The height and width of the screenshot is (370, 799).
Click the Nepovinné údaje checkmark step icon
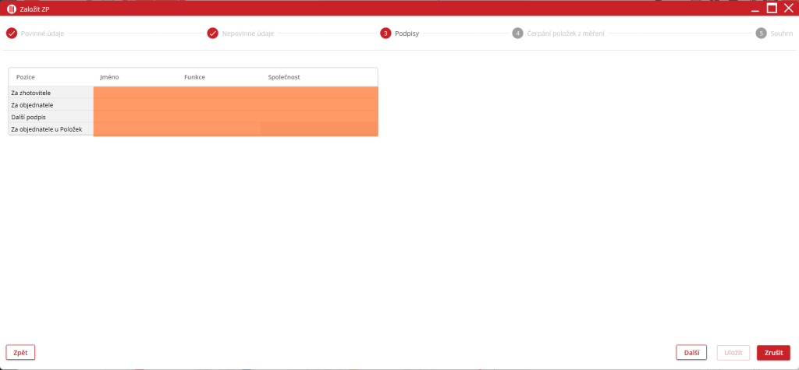212,33
